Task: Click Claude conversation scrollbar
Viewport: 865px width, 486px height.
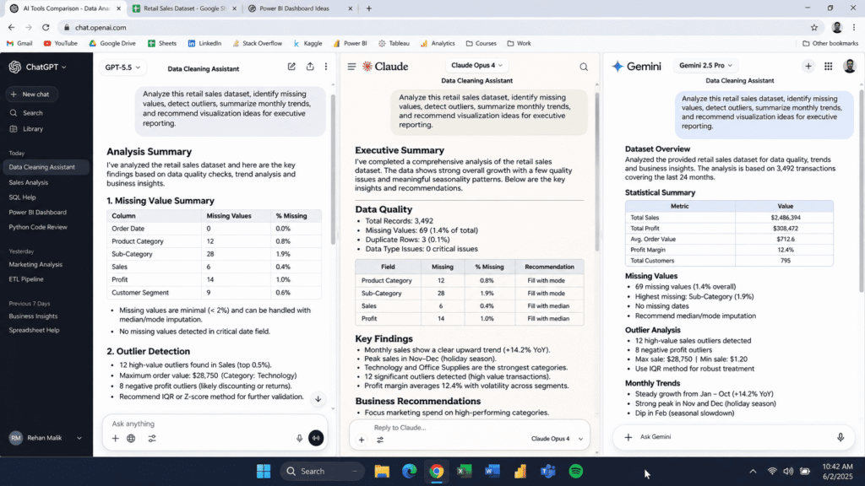Action: pyautogui.click(x=597, y=170)
